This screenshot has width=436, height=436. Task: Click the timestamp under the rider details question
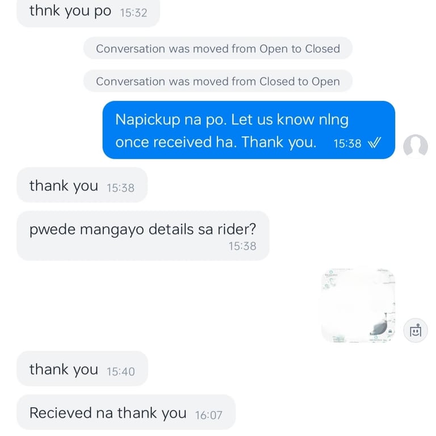(x=242, y=246)
